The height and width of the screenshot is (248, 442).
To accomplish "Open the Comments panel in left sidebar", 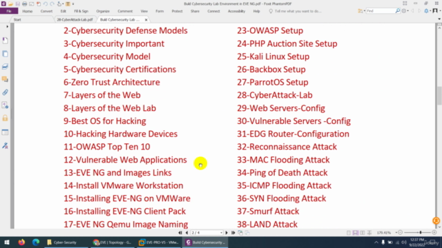I will pyautogui.click(x=5, y=79).
